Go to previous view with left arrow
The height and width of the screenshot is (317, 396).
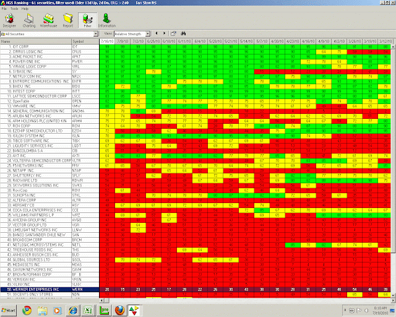157,33
